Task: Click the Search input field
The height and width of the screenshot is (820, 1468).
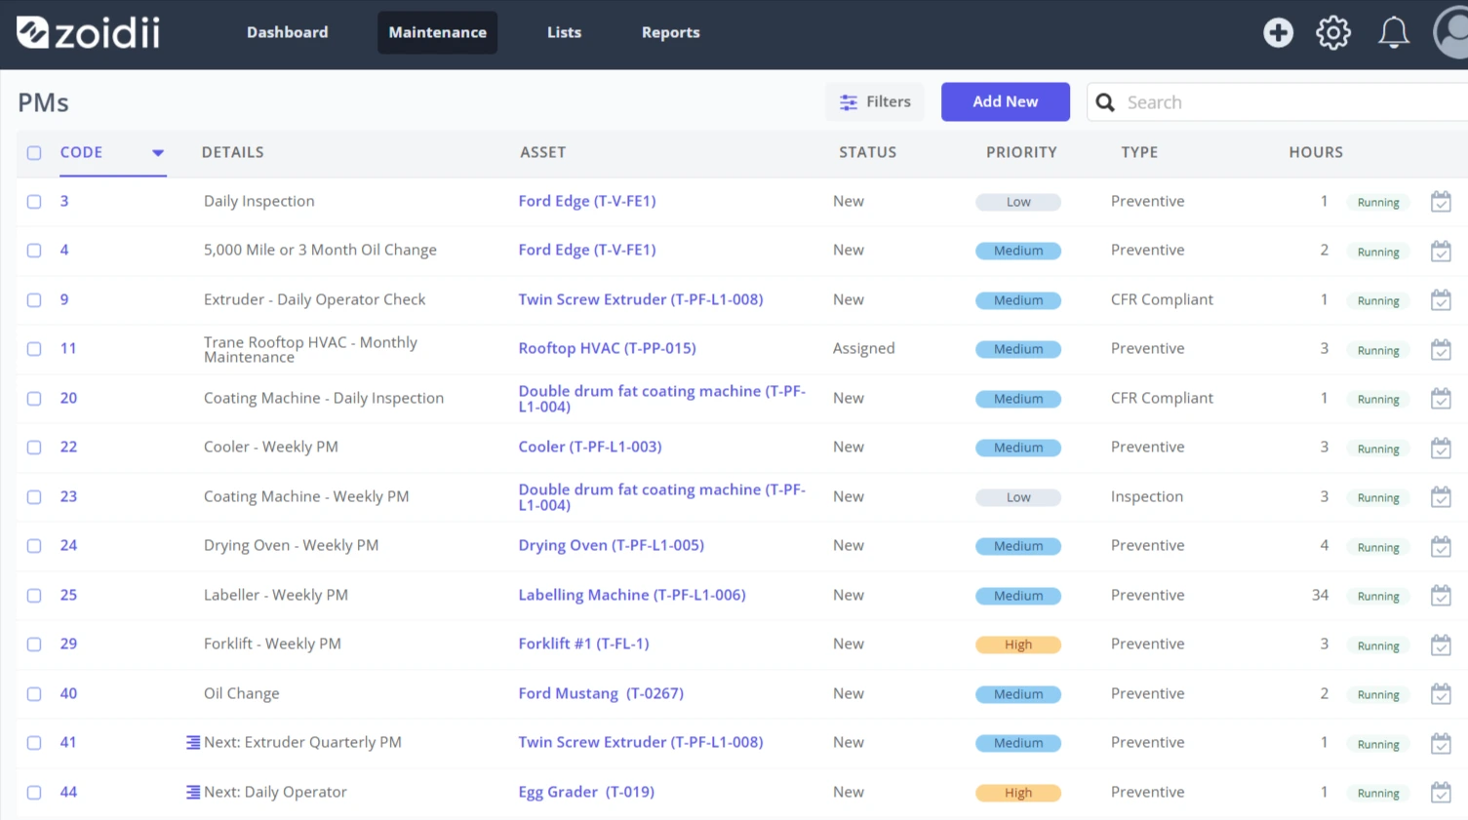Action: (1288, 102)
